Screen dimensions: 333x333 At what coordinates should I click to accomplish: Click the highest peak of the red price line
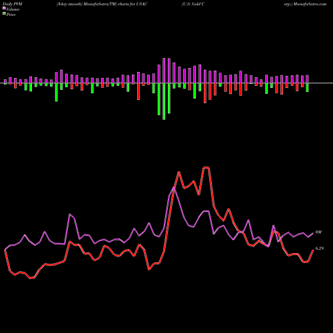pos(206,168)
